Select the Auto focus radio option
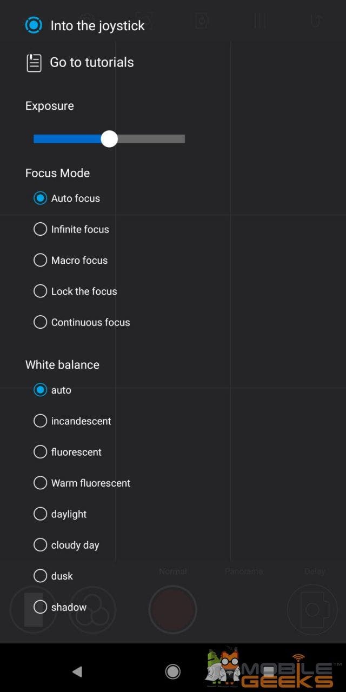The width and height of the screenshot is (346, 692). coord(41,198)
